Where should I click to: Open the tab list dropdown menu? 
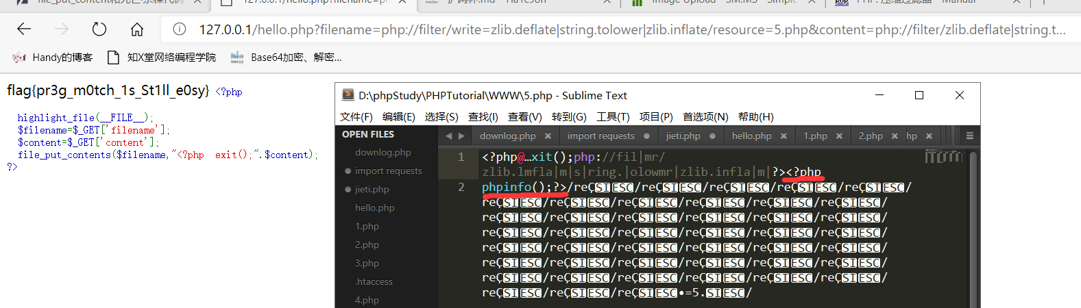click(x=969, y=136)
